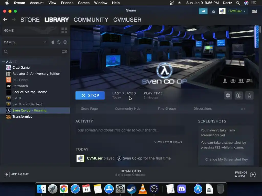Click CVMUser avatar in today's activity
The image size is (262, 196).
click(x=80, y=158)
